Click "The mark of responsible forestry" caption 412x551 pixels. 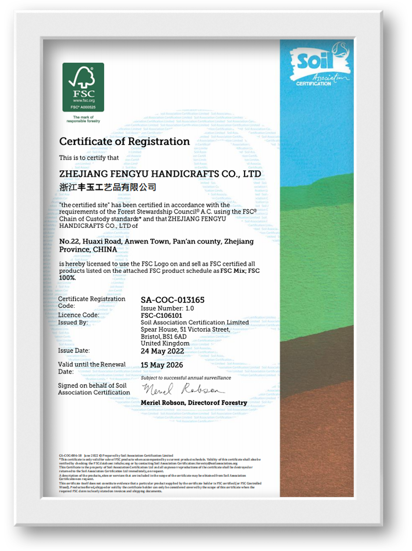click(x=83, y=119)
